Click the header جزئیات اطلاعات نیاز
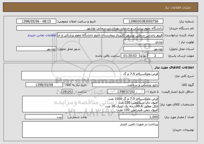This screenshot has height=144, width=204. [178, 7]
